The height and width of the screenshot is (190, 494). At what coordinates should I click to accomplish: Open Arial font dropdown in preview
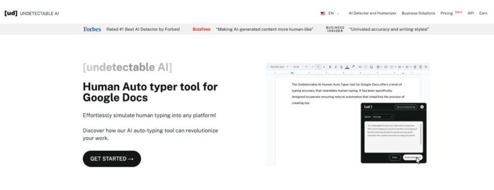click(300, 67)
